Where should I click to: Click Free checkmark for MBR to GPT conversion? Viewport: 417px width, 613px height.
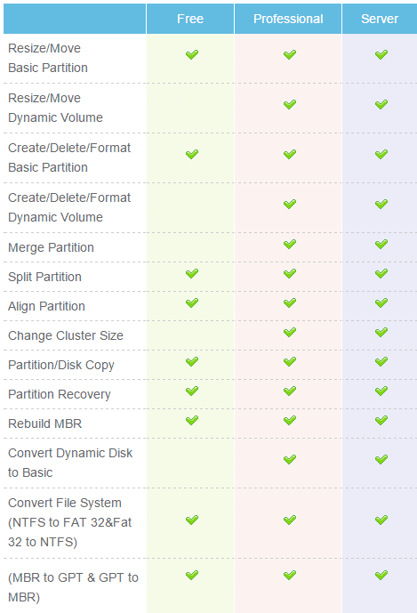tap(192, 575)
